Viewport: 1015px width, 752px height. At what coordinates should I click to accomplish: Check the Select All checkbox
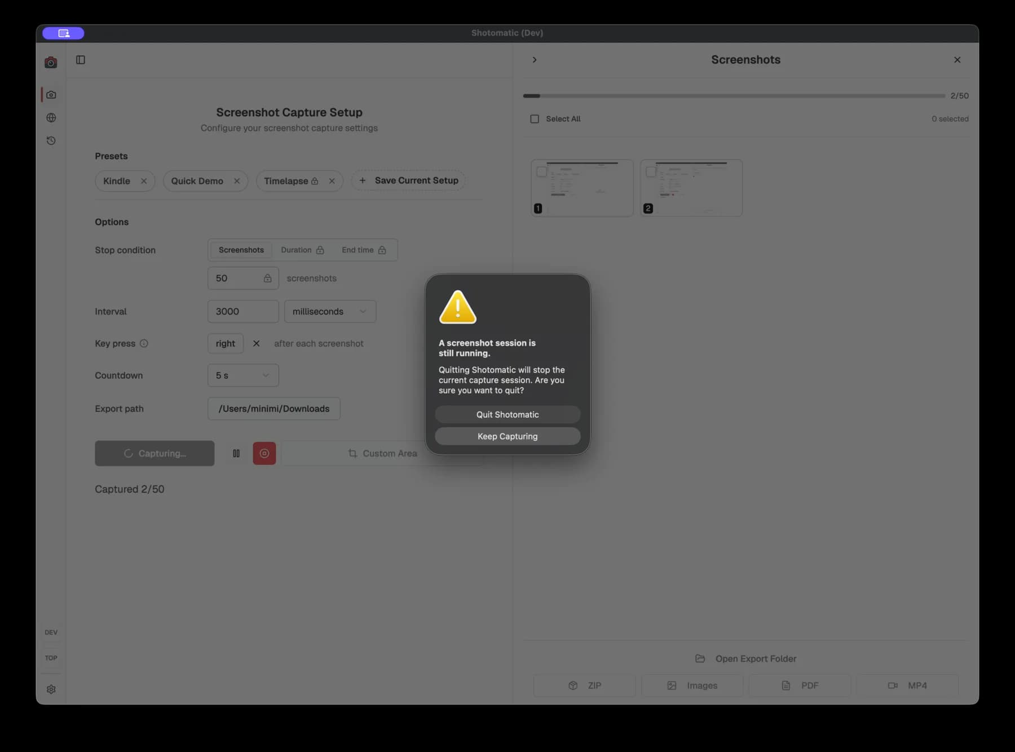tap(535, 119)
